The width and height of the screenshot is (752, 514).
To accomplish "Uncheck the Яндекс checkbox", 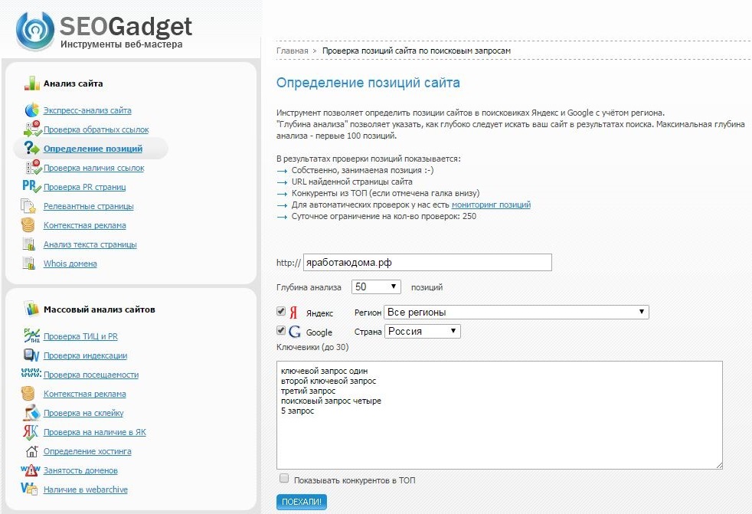I will (281, 312).
